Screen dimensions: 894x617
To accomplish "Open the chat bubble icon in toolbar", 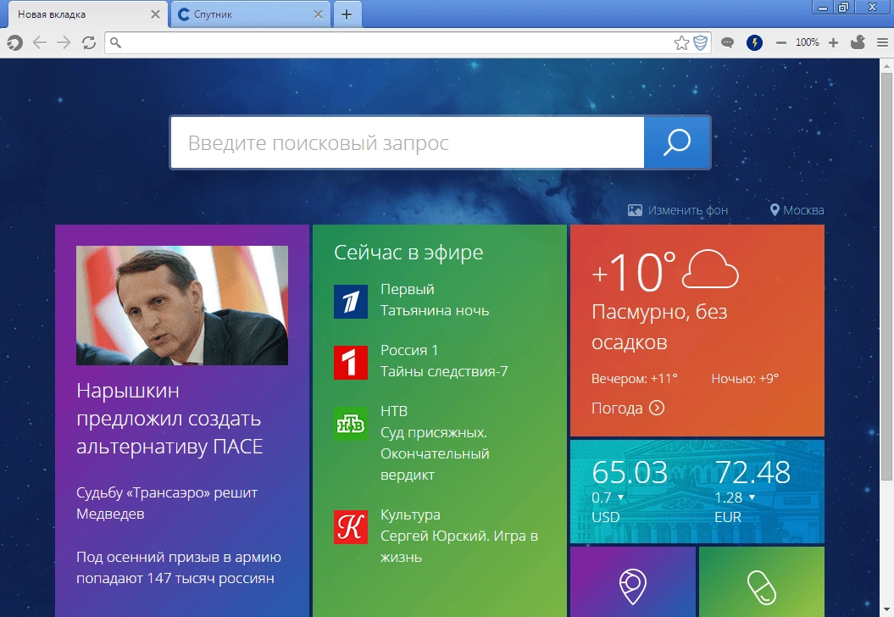I will [728, 42].
